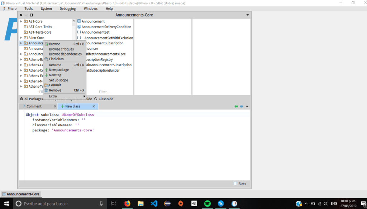
Task: Close the New class tab
Action: tap(94, 106)
